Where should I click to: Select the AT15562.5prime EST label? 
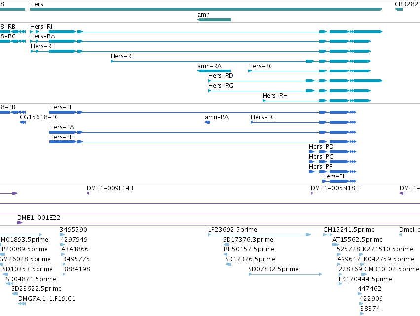tap(357, 240)
